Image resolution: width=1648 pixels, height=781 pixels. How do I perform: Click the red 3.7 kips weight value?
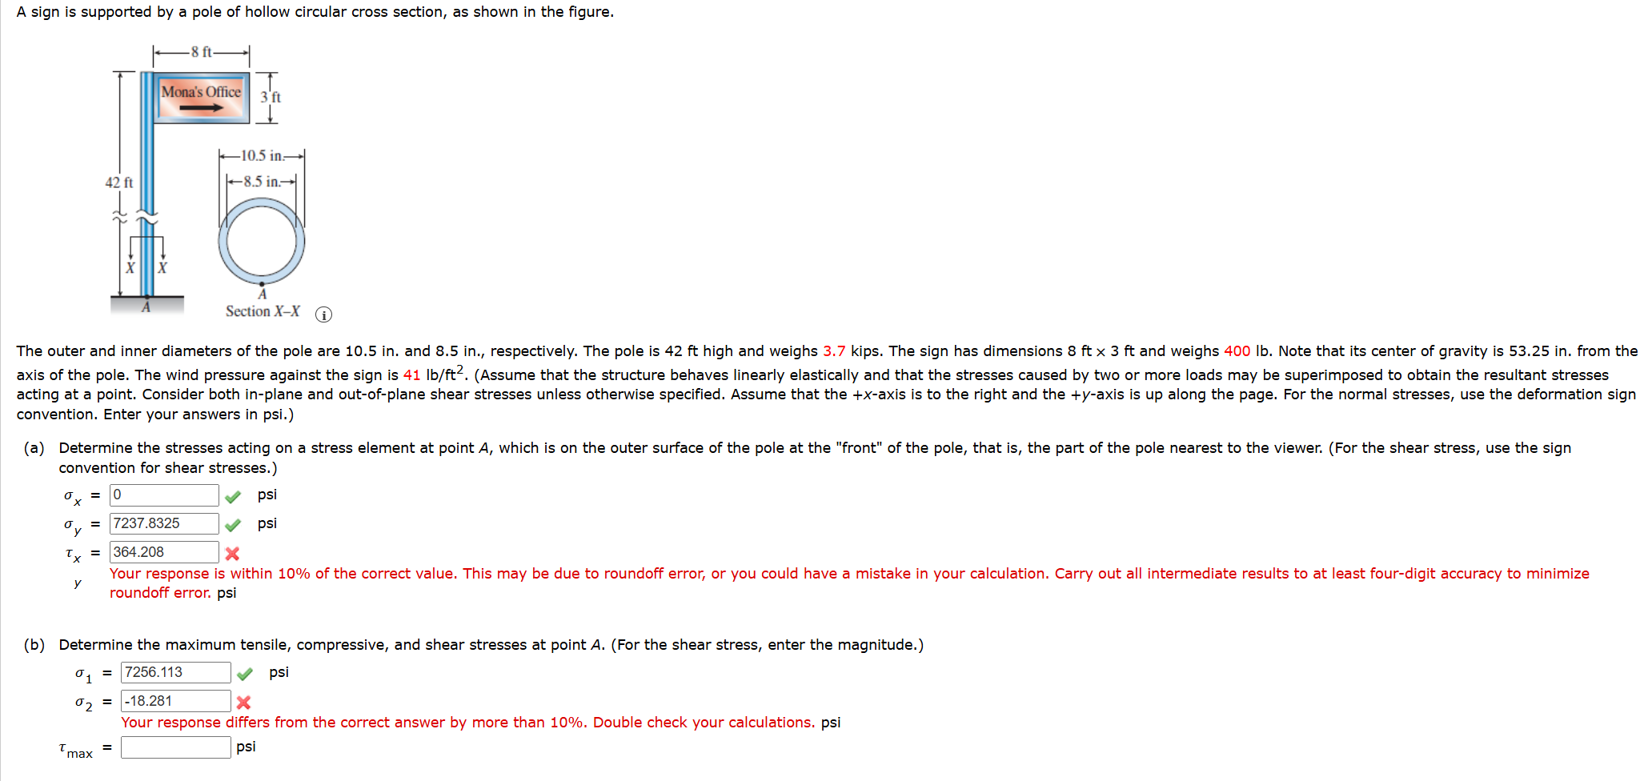[x=834, y=350]
